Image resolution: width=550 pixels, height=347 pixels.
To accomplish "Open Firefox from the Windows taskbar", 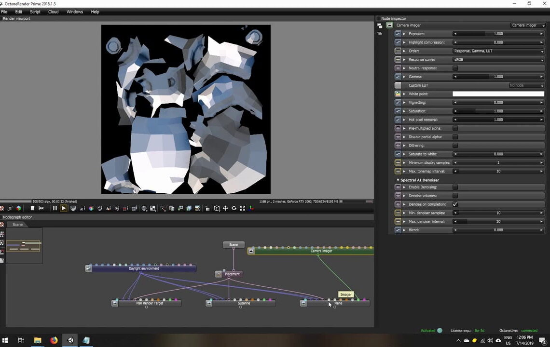I will pos(54,340).
